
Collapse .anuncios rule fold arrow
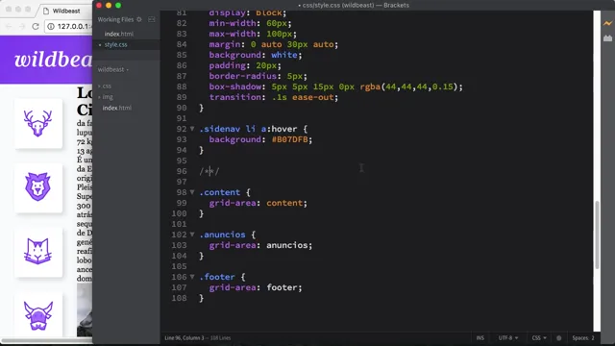(x=192, y=235)
